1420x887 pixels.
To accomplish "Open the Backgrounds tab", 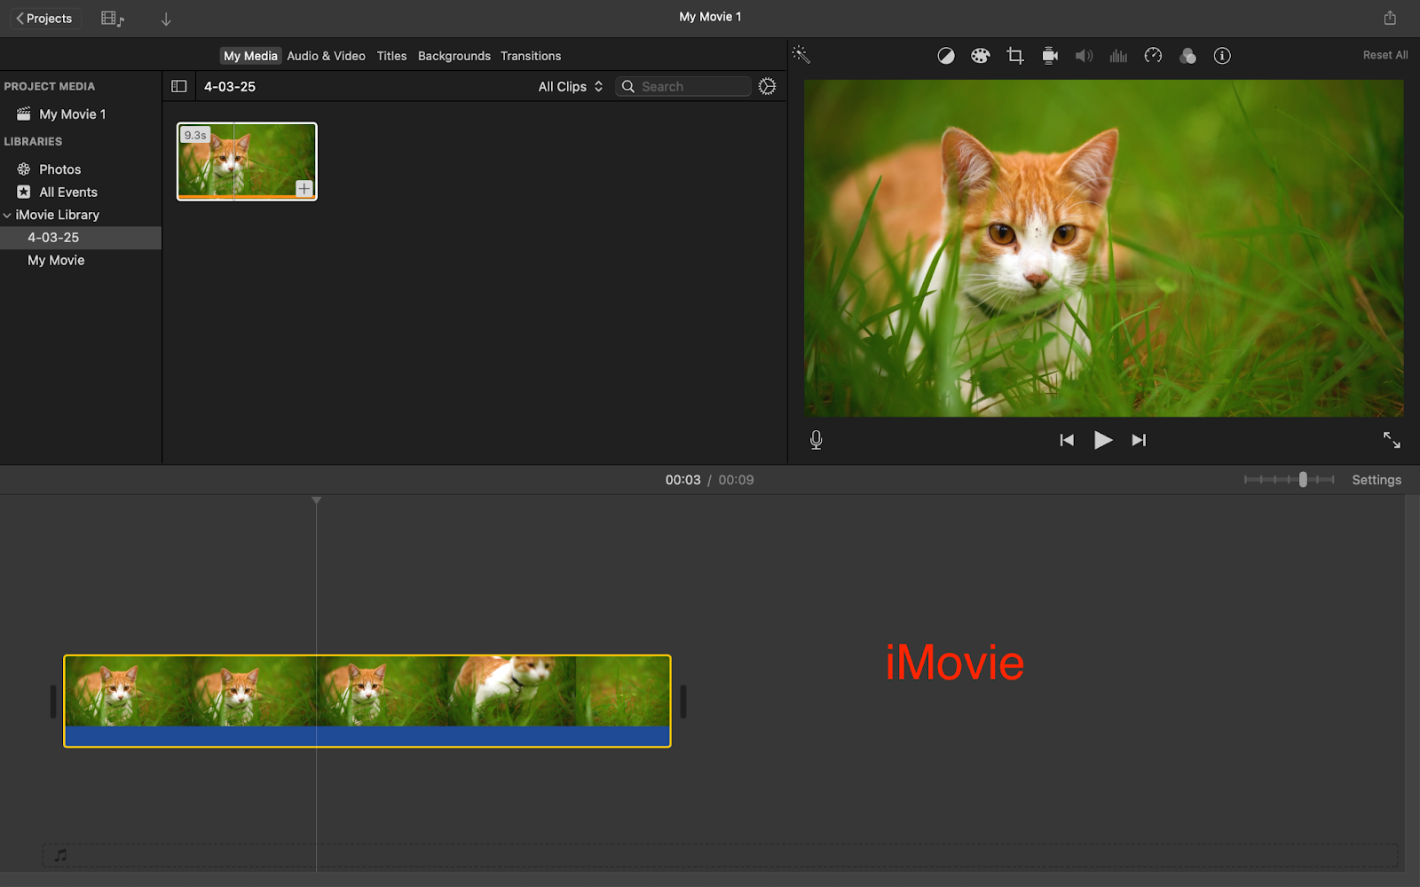I will (x=454, y=56).
